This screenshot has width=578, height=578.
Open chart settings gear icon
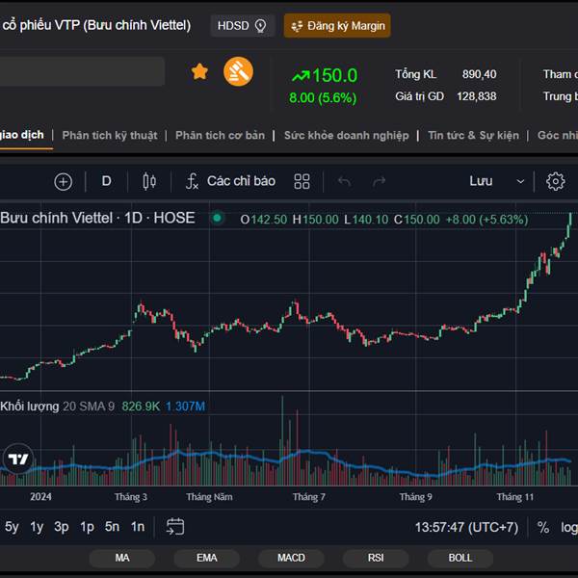pos(555,181)
